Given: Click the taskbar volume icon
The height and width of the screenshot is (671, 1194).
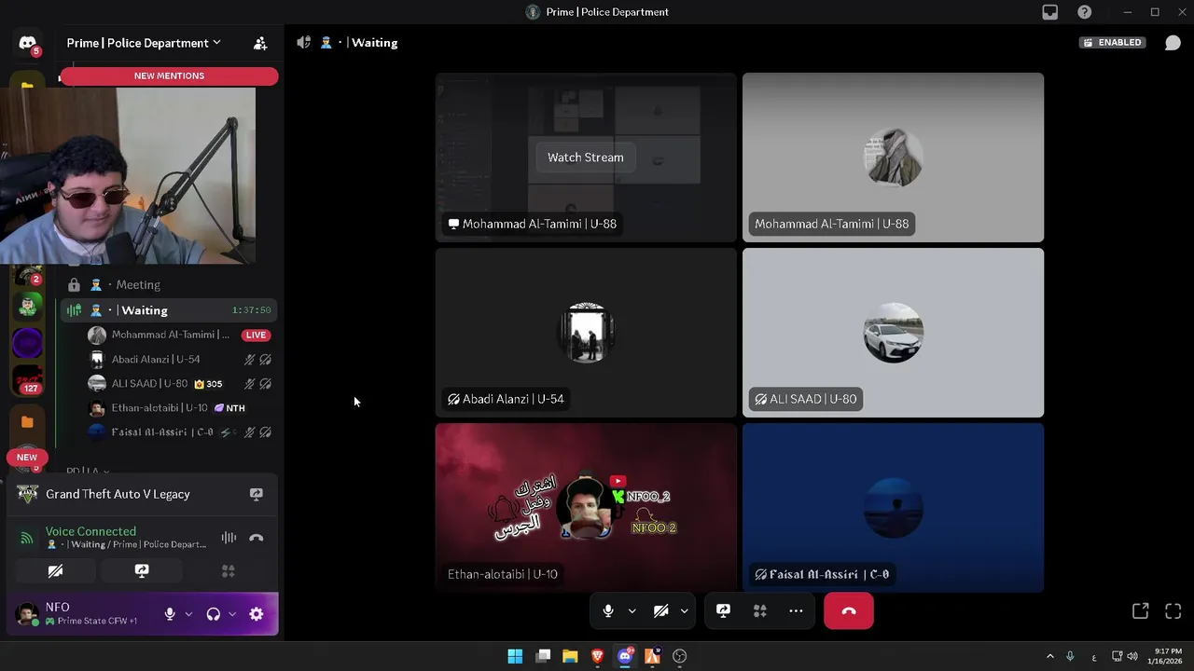Looking at the screenshot, I should pos(1132,656).
